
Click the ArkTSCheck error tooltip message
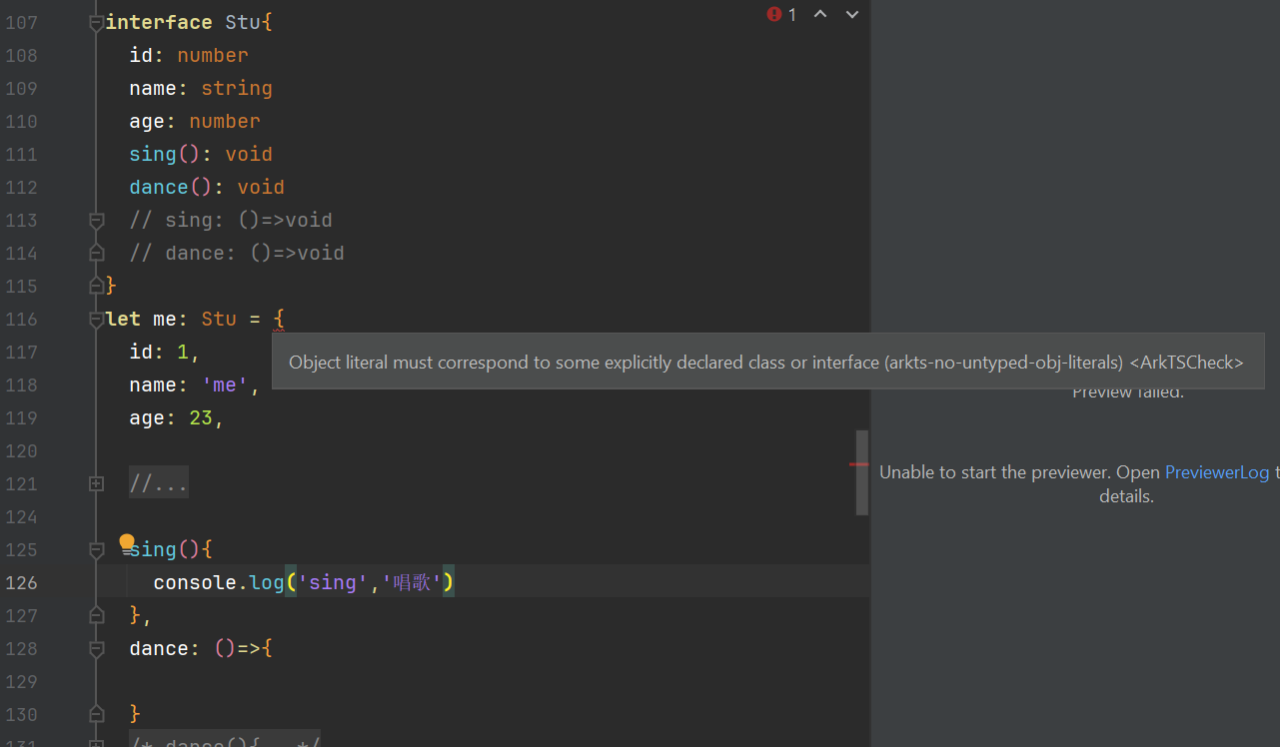coord(766,362)
